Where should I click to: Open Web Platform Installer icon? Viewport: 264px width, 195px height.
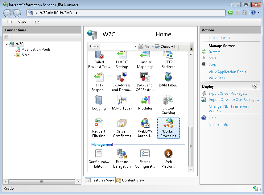tap(168, 159)
